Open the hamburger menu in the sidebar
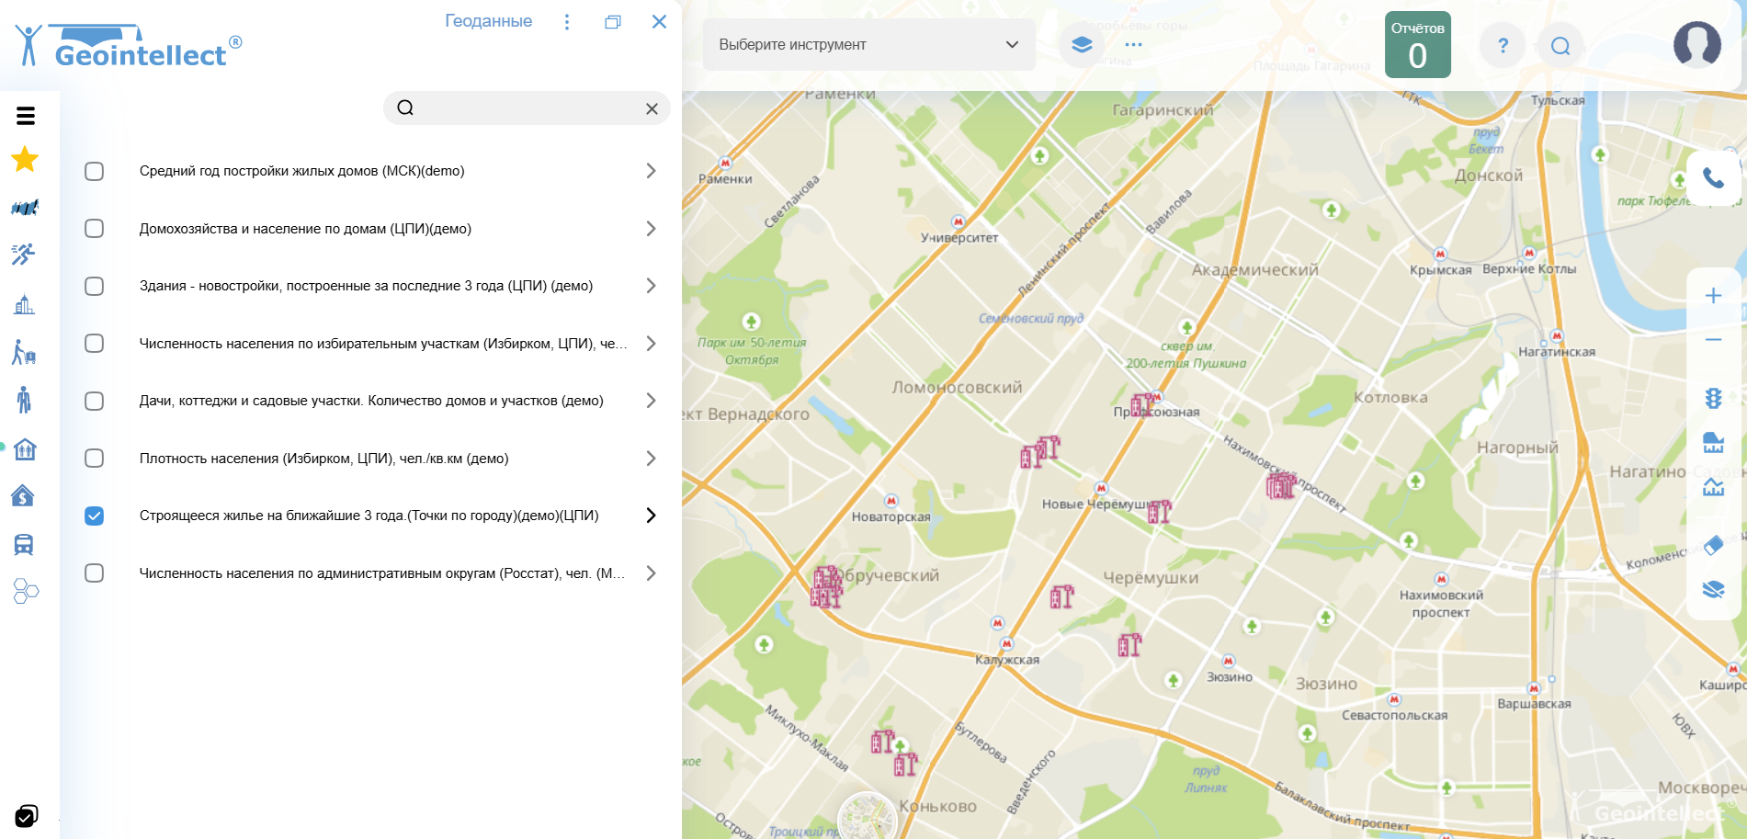This screenshot has height=839, width=1747. 26,116
